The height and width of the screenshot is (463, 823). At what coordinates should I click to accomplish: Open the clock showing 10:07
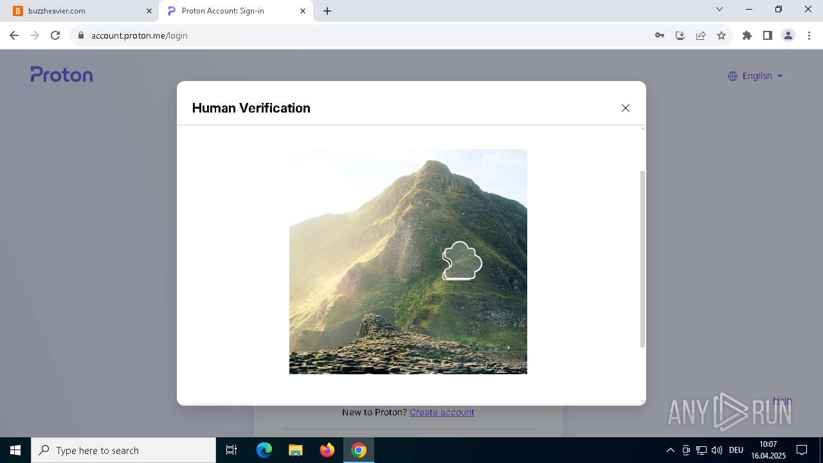(768, 450)
